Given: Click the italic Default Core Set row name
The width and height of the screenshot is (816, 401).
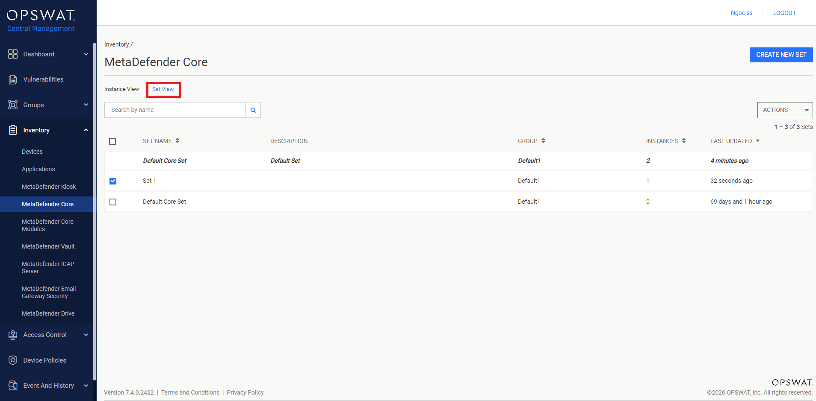Looking at the screenshot, I should 165,161.
